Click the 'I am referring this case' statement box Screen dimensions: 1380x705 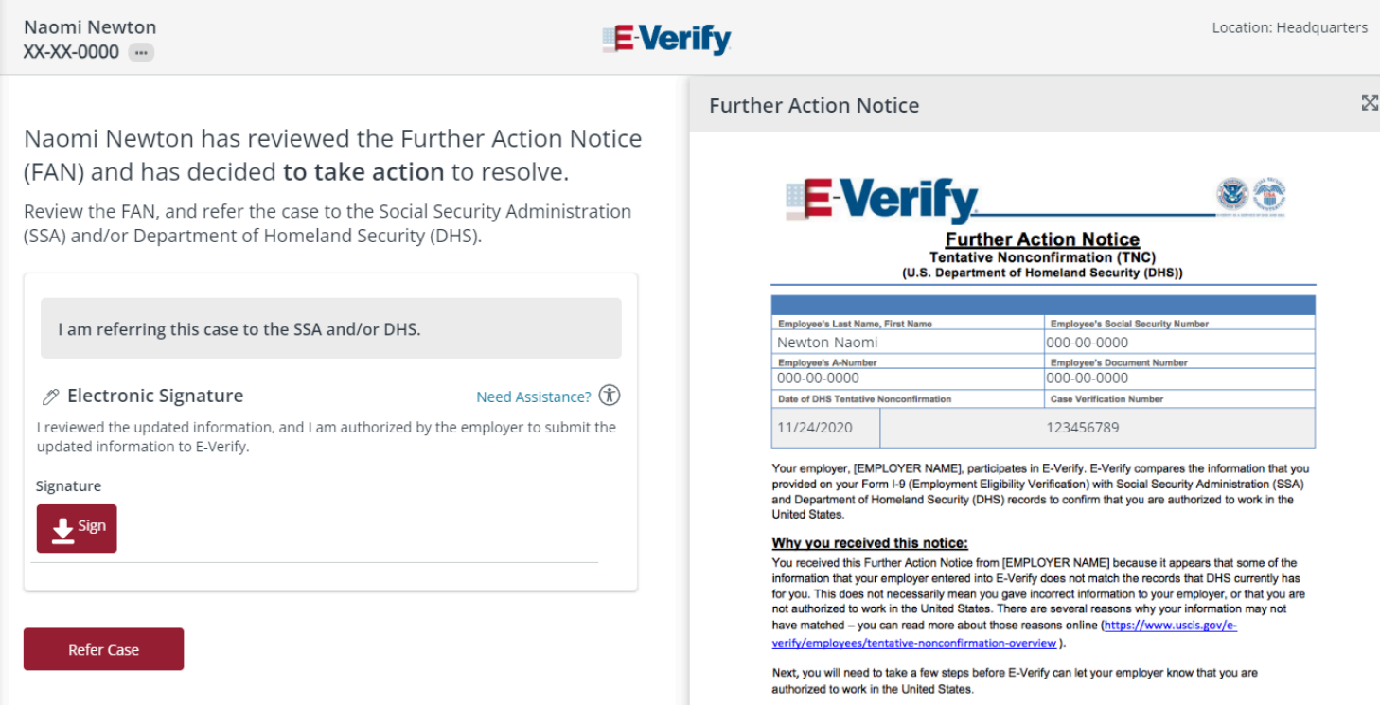click(x=331, y=328)
